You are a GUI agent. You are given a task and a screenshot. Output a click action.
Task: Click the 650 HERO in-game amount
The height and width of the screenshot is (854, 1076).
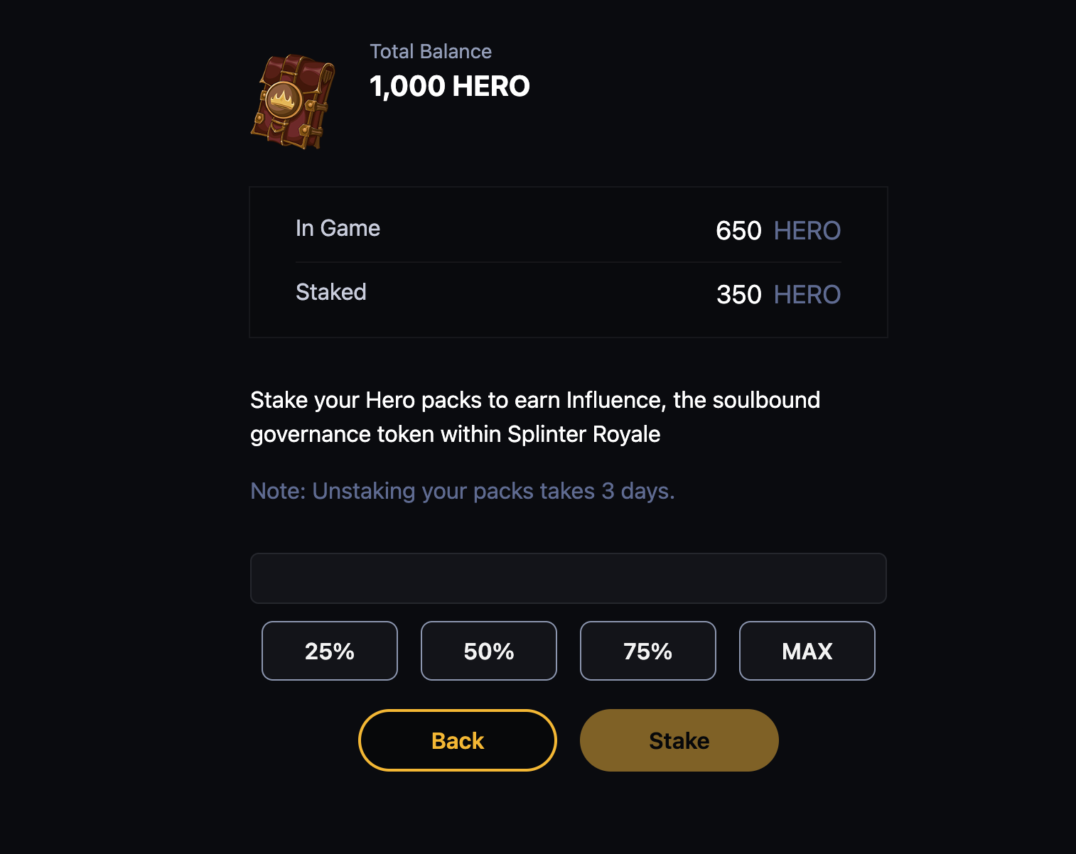click(778, 230)
